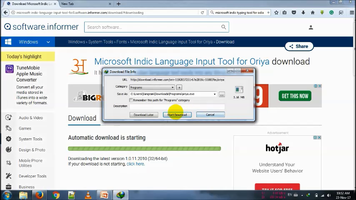Open File Explorer from the taskbar
Viewport: 356px width, 200px height.
coord(23,195)
